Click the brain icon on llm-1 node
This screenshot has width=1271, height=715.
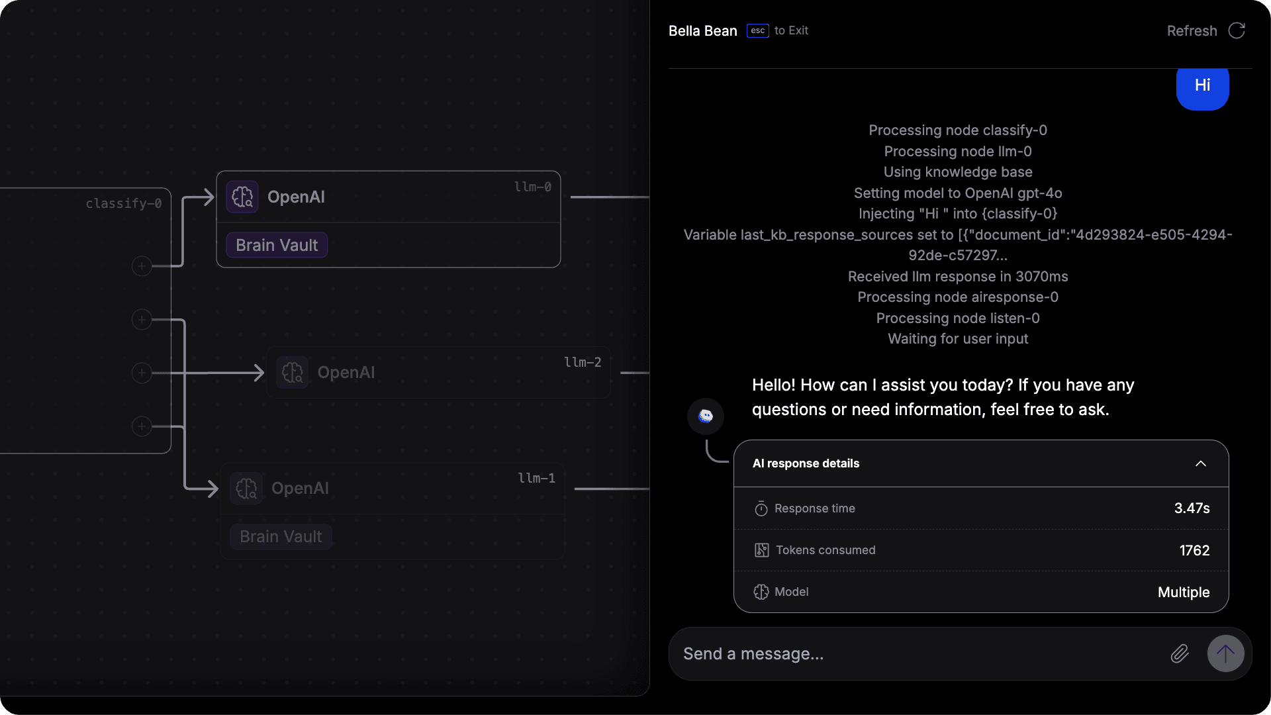coord(246,489)
